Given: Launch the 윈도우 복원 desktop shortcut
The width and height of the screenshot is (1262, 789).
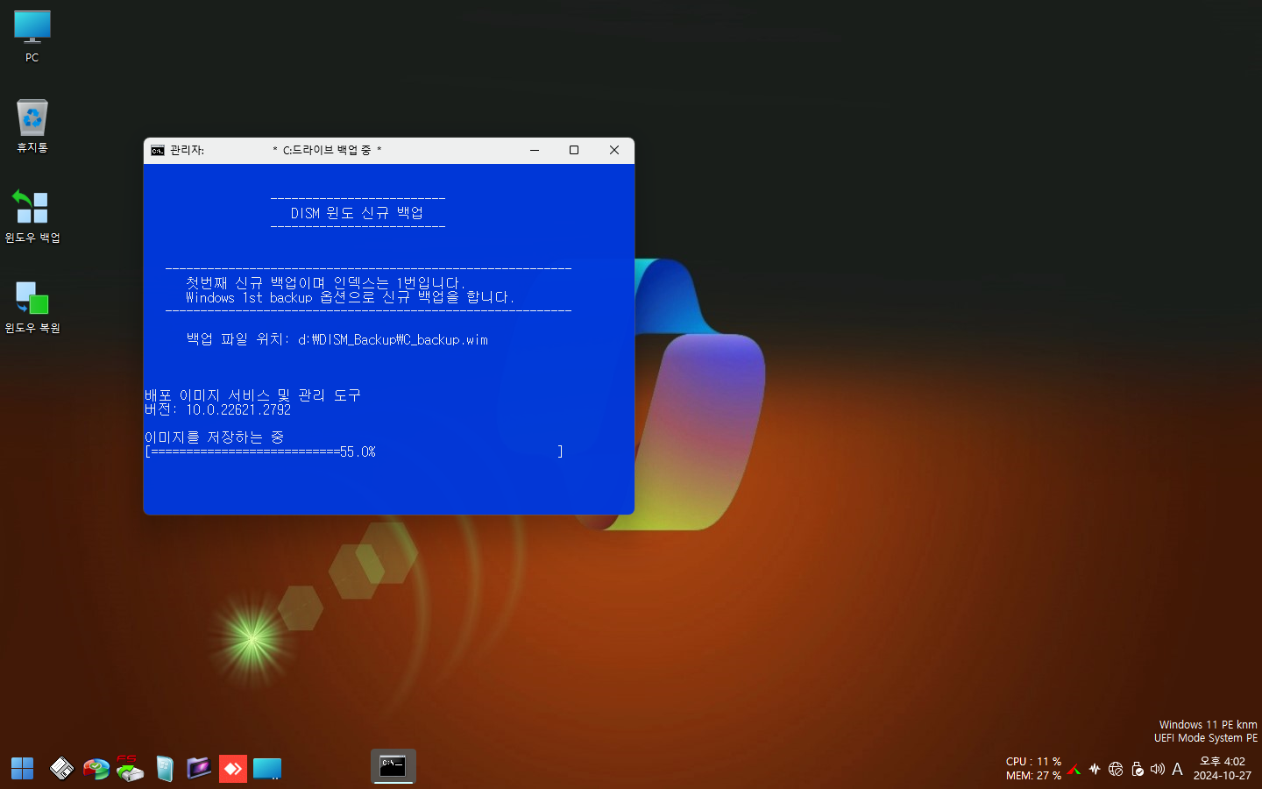Looking at the screenshot, I should (32, 307).
